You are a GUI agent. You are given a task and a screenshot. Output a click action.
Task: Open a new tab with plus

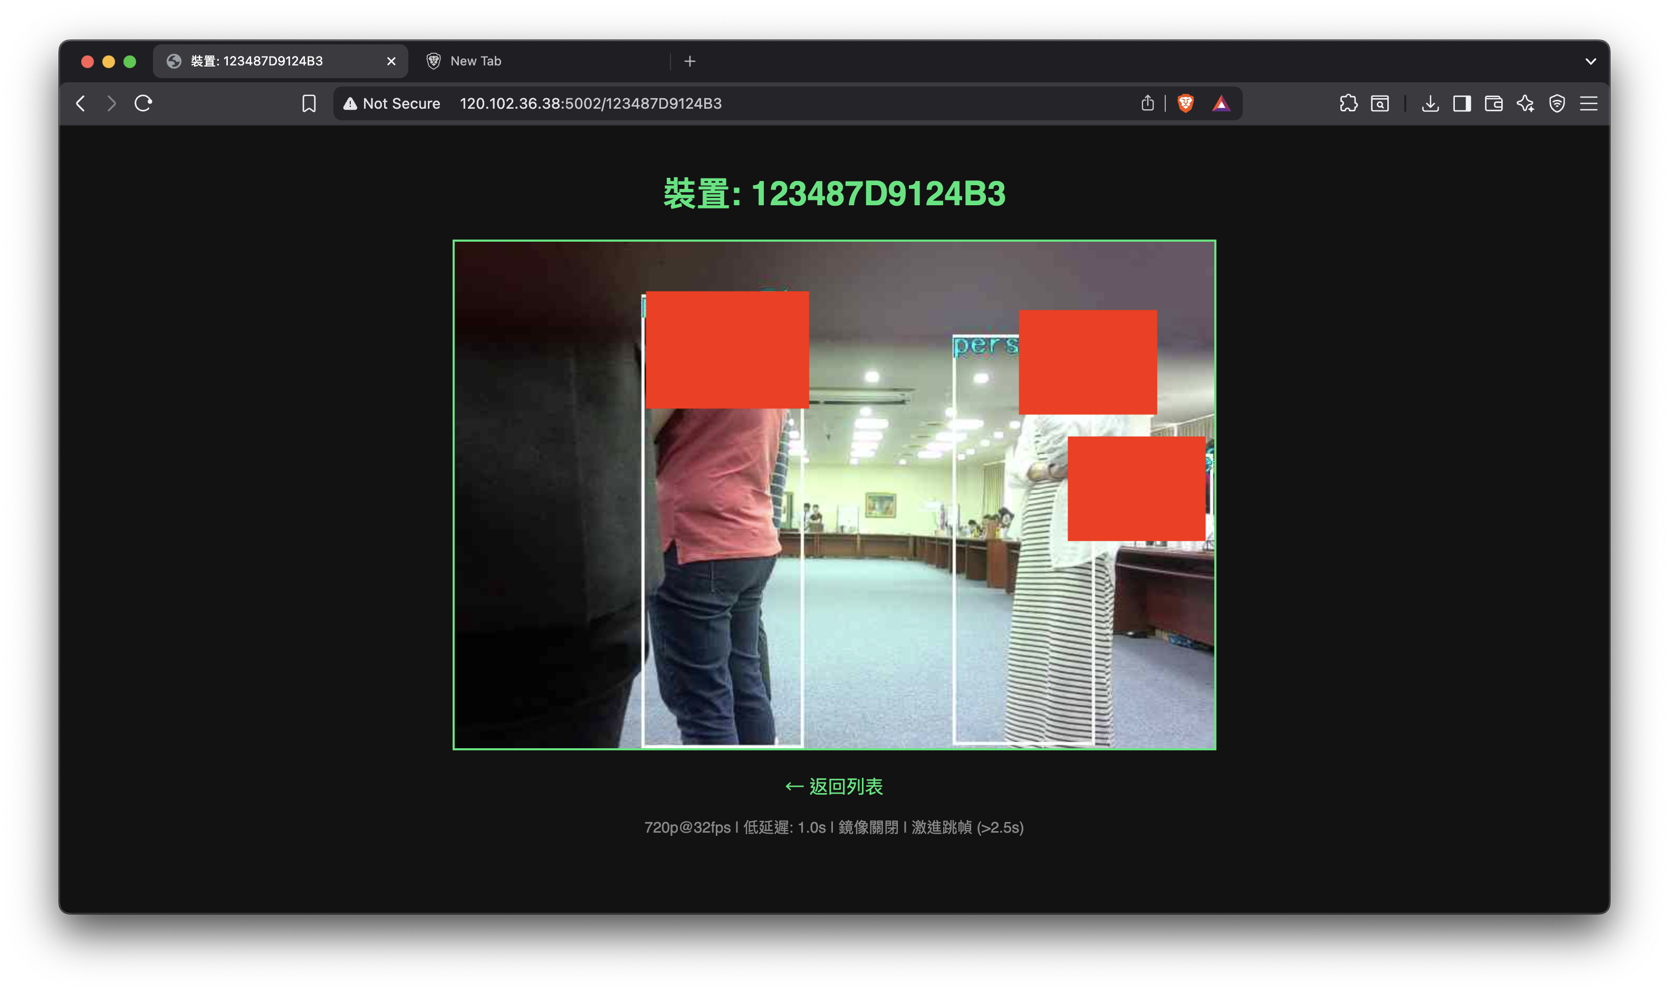click(690, 62)
